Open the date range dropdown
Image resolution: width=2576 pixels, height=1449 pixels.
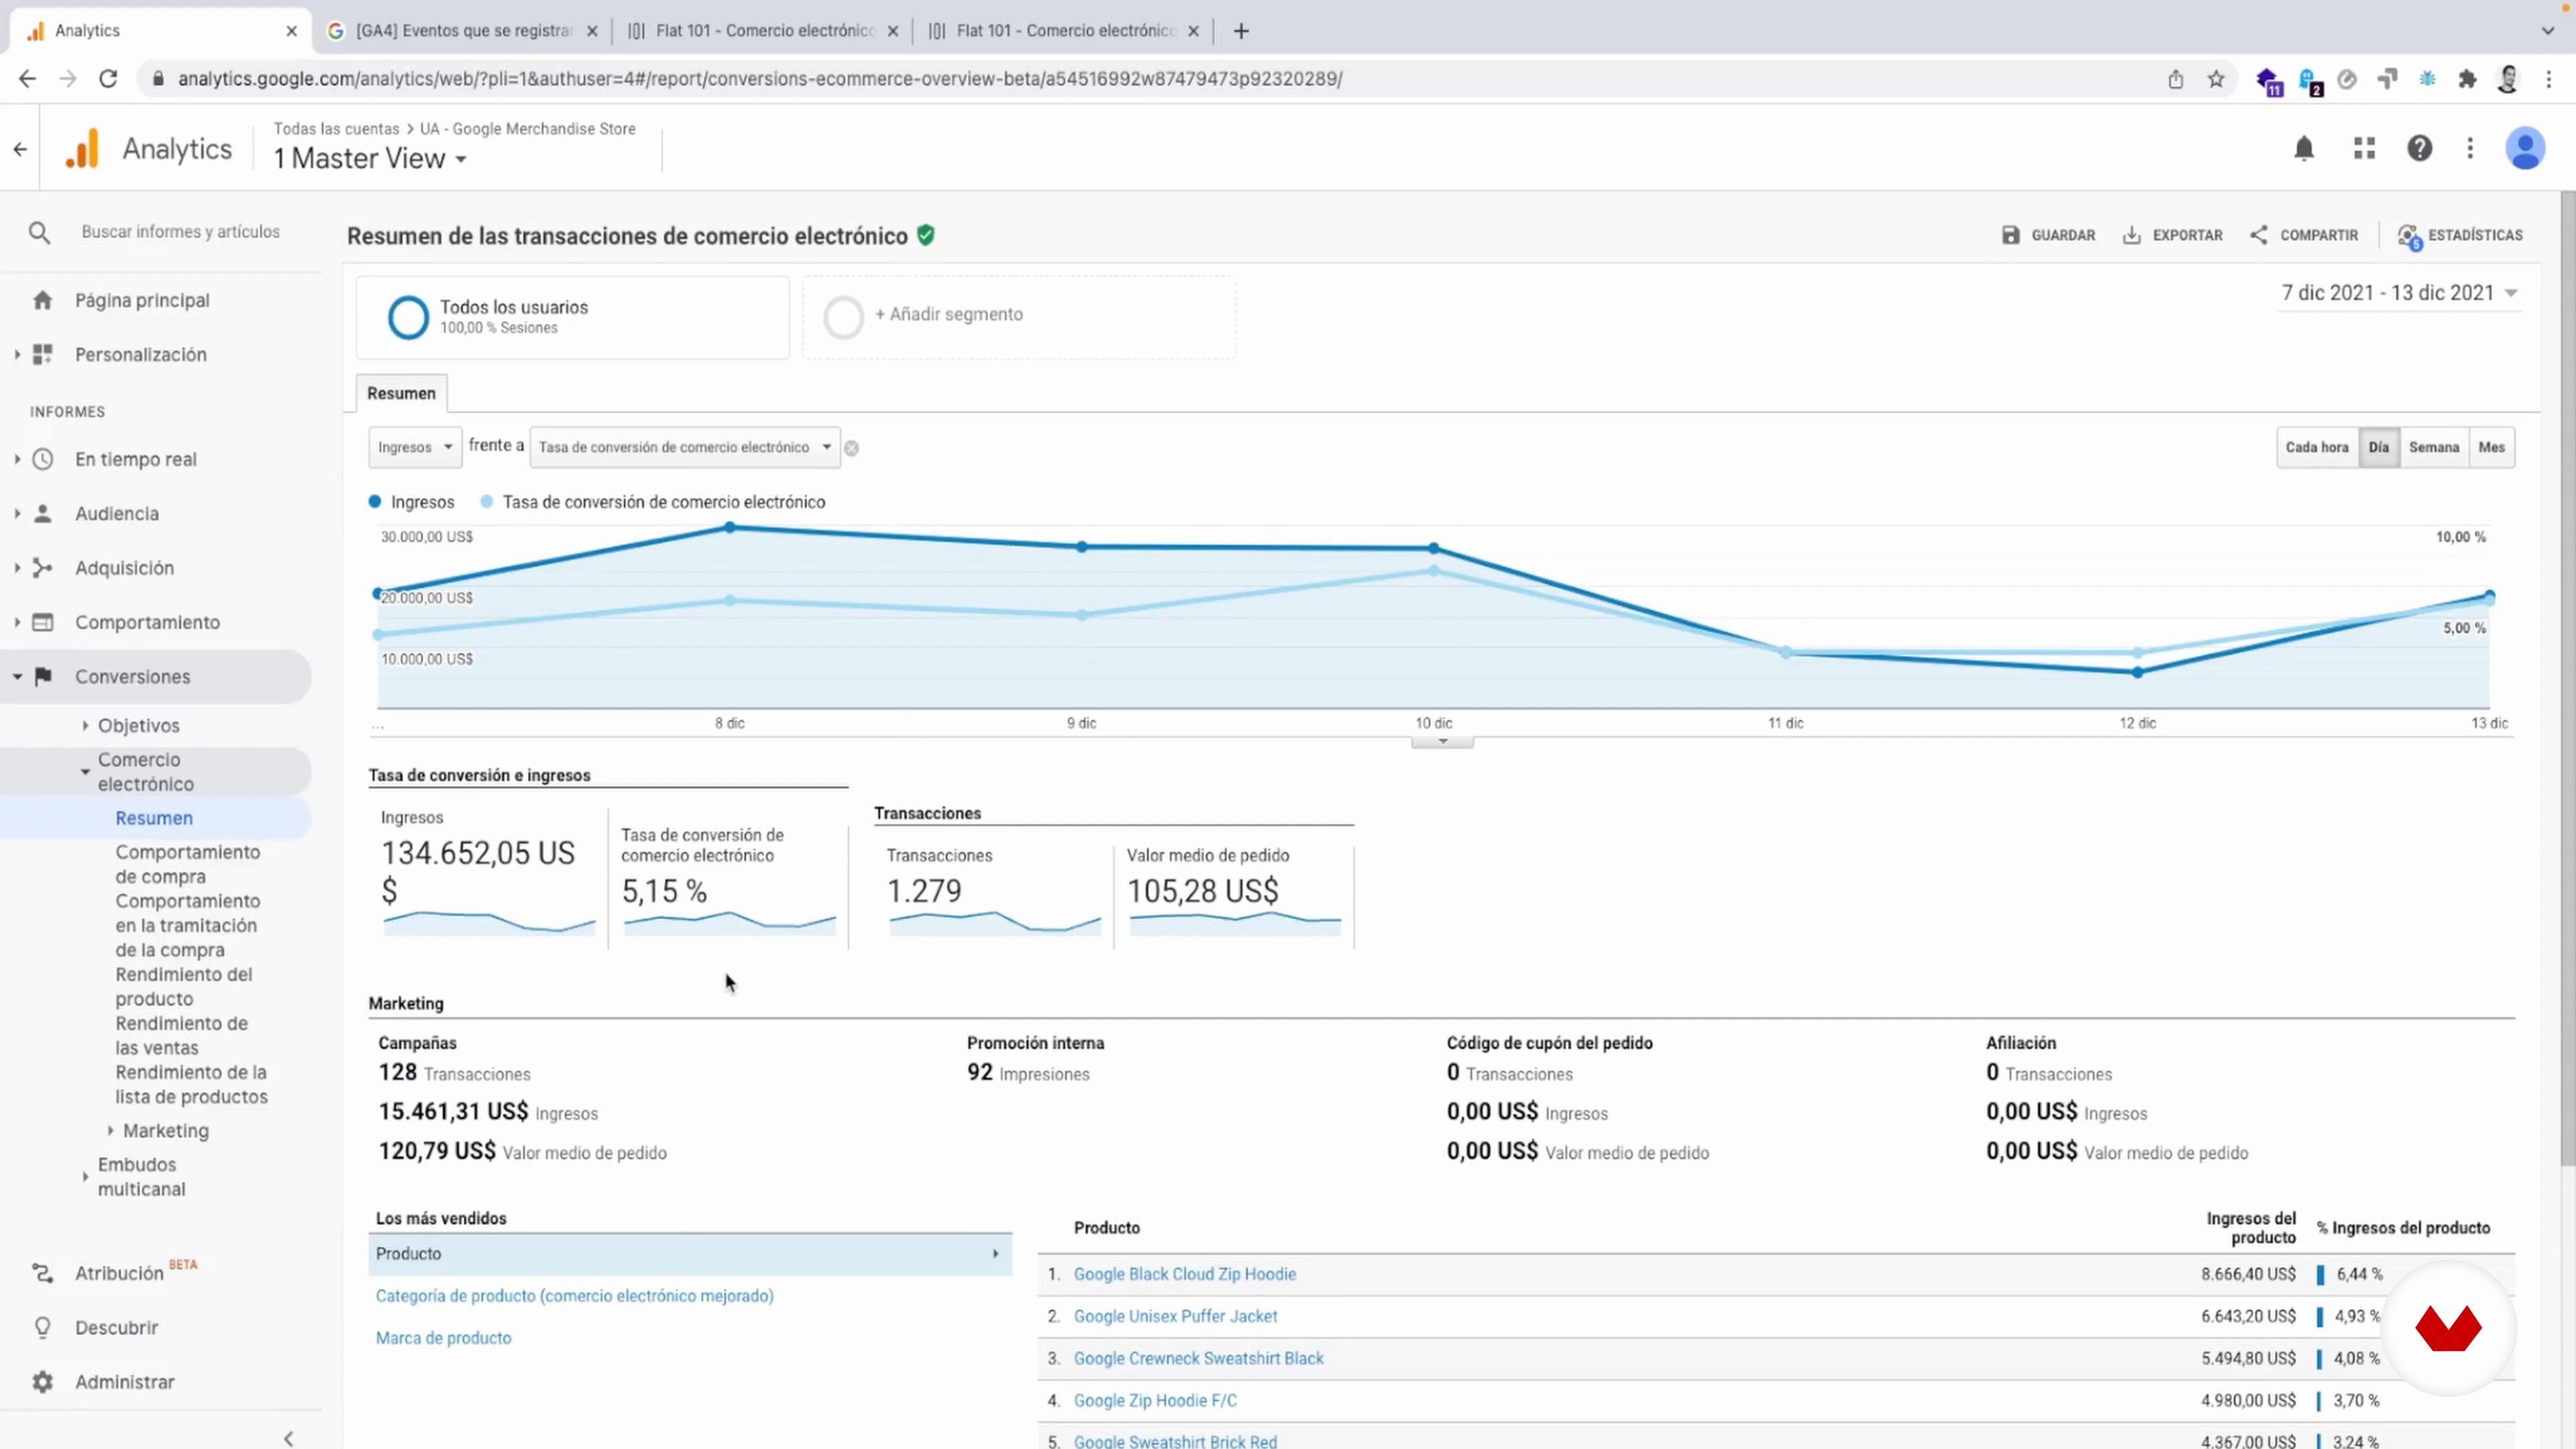tap(2398, 293)
